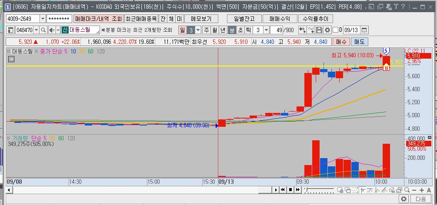
Task: Toggle the 초 second period button
Action: (240, 30)
